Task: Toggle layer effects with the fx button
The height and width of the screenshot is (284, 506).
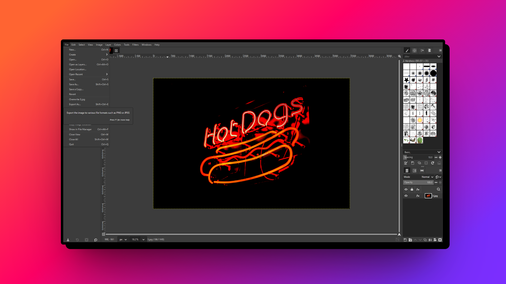Action: (x=418, y=196)
